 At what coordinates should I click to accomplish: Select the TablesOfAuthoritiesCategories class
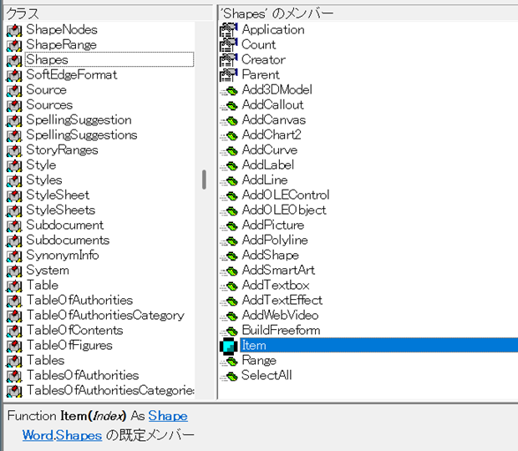tap(110, 390)
